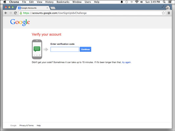This screenshot has height=131, width=175.
Task: Click the address bar URL
Action: tap(55, 13)
